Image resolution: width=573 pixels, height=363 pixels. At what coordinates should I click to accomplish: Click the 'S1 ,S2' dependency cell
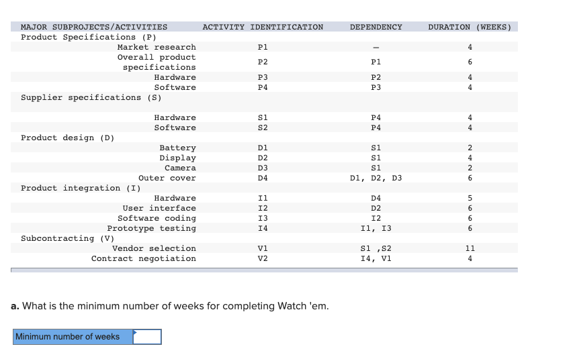pyautogui.click(x=376, y=248)
